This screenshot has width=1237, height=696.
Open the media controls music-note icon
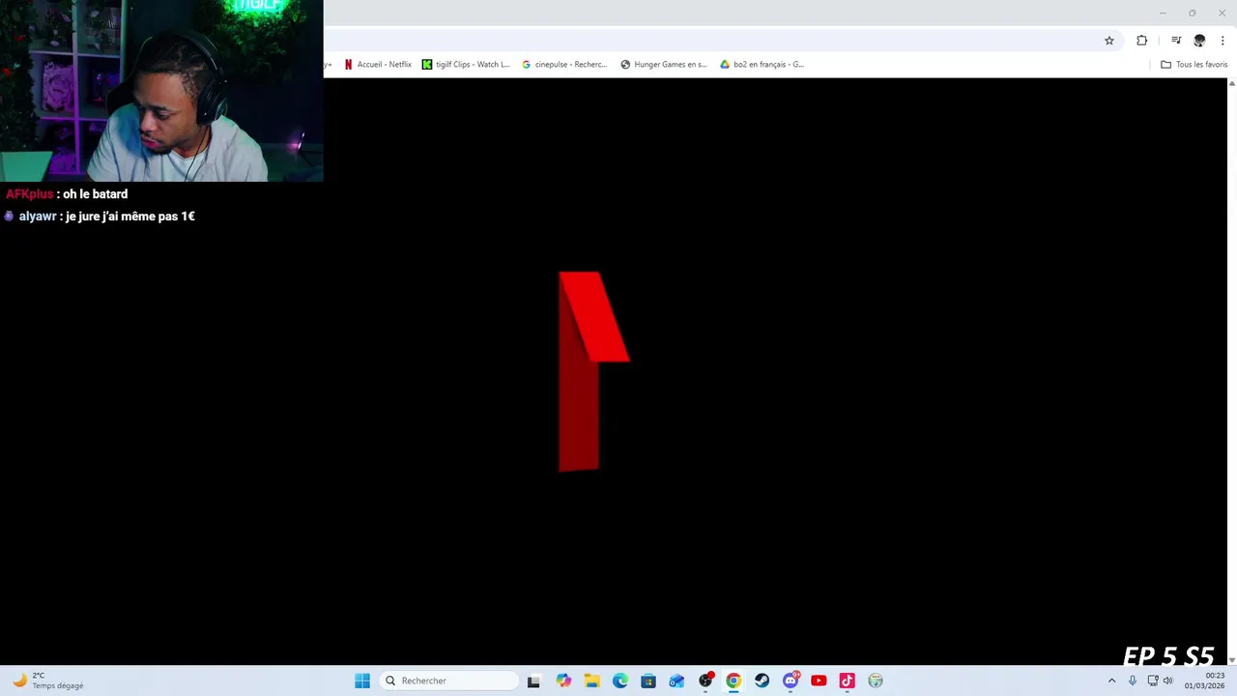[1176, 41]
